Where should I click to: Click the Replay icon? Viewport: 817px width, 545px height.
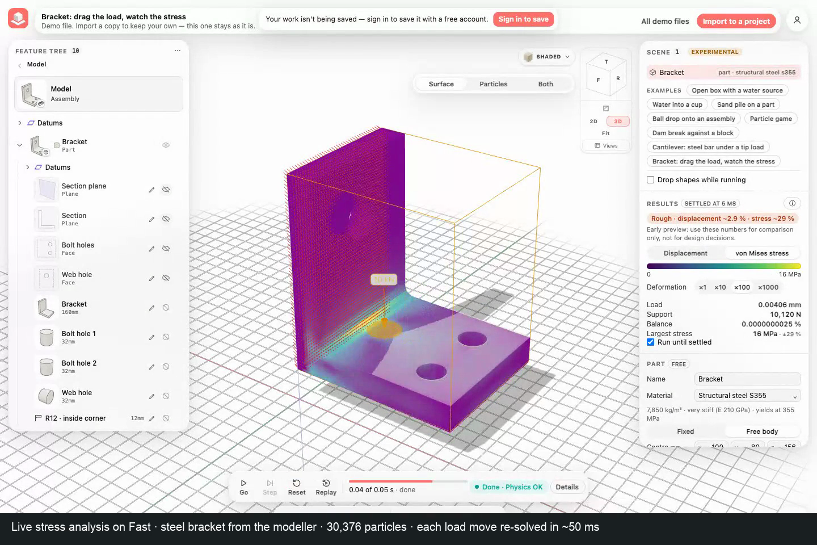coord(326,483)
